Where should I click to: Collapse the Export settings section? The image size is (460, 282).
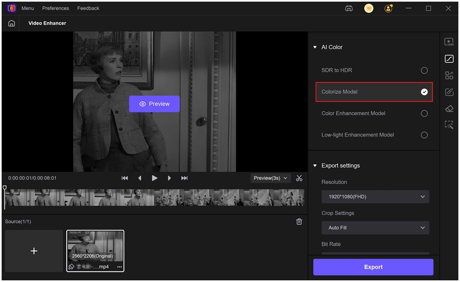[x=315, y=166]
